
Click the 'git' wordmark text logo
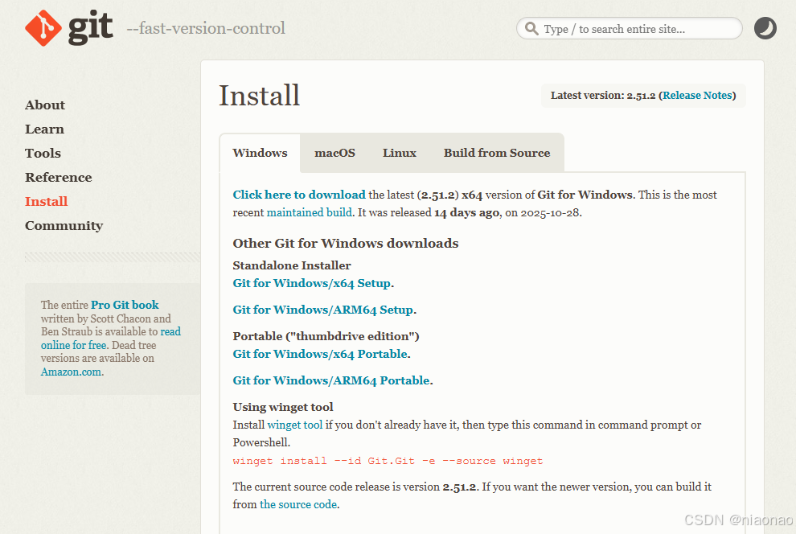click(90, 27)
